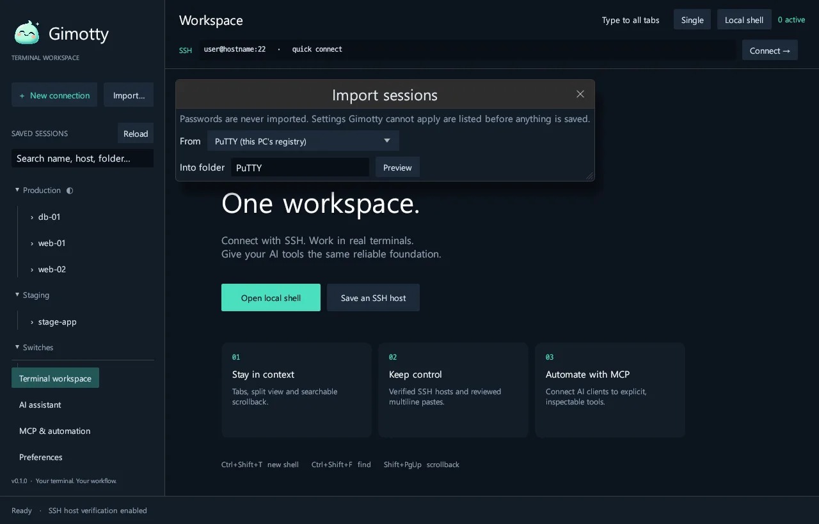The height and width of the screenshot is (524, 819).
Task: Click the '0 active' status text
Action: click(791, 20)
